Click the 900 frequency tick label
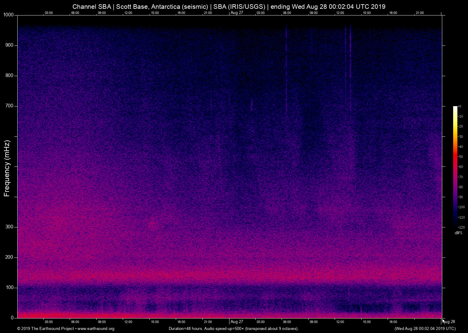The width and height of the screenshot is (468, 333). tap(9, 45)
